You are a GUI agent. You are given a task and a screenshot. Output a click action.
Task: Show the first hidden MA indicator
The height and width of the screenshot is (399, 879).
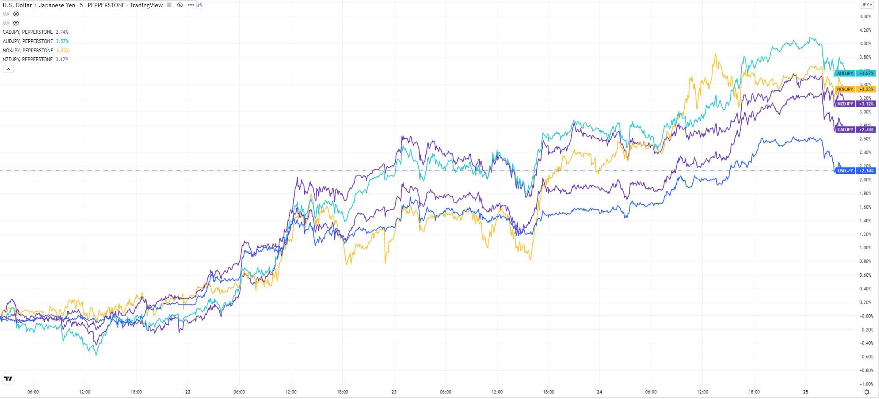pyautogui.click(x=16, y=14)
